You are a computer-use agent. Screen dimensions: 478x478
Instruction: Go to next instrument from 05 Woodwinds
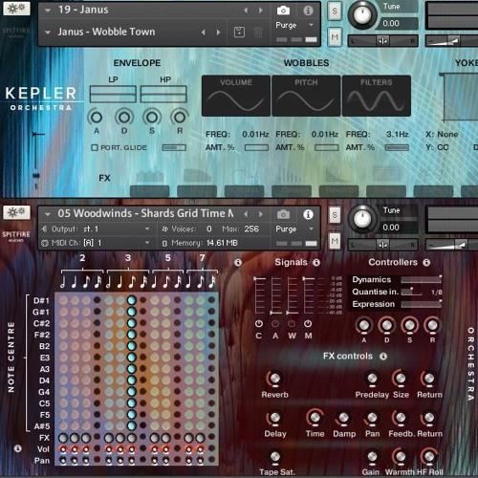pos(261,214)
